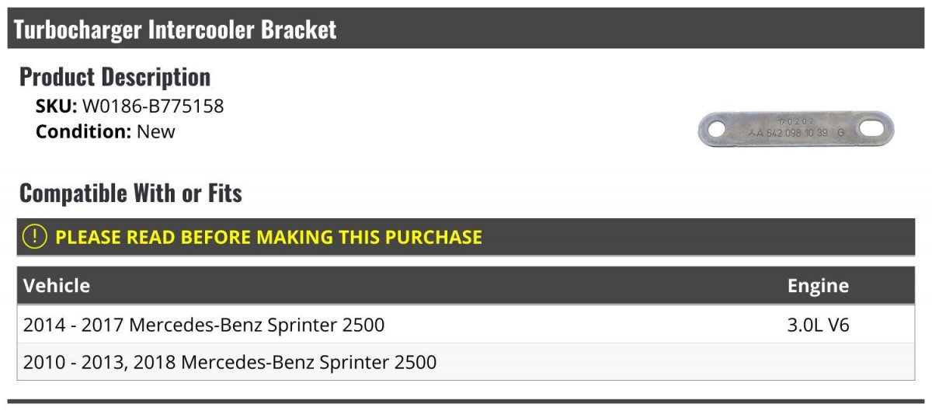Screen dimensions: 932x411
Task: Select the Compatible With or Fits heading
Action: pyautogui.click(x=130, y=193)
